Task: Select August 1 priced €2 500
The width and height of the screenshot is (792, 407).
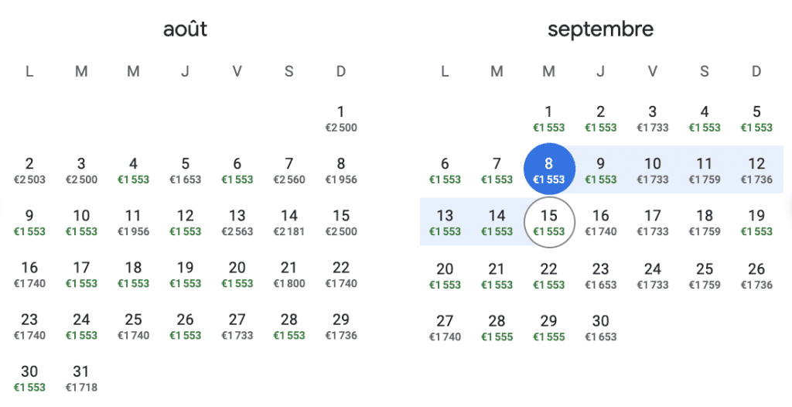Action: 341,119
